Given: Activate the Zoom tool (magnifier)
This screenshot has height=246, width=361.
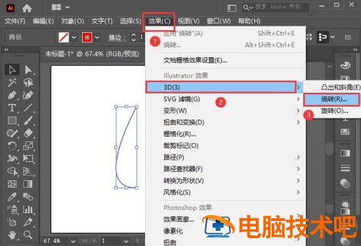Looking at the screenshot, I should click(28, 235).
